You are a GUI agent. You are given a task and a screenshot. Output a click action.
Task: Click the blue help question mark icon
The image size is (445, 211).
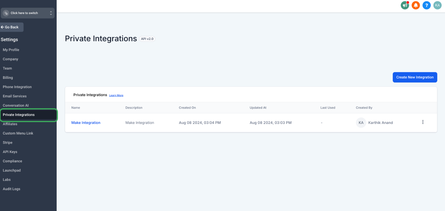pos(427,5)
